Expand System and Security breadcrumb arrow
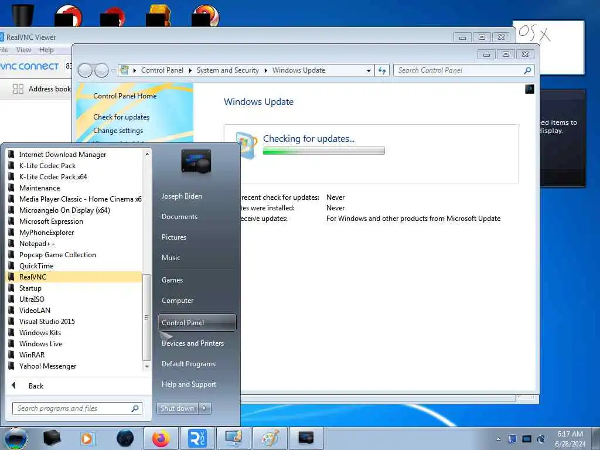 coord(265,70)
